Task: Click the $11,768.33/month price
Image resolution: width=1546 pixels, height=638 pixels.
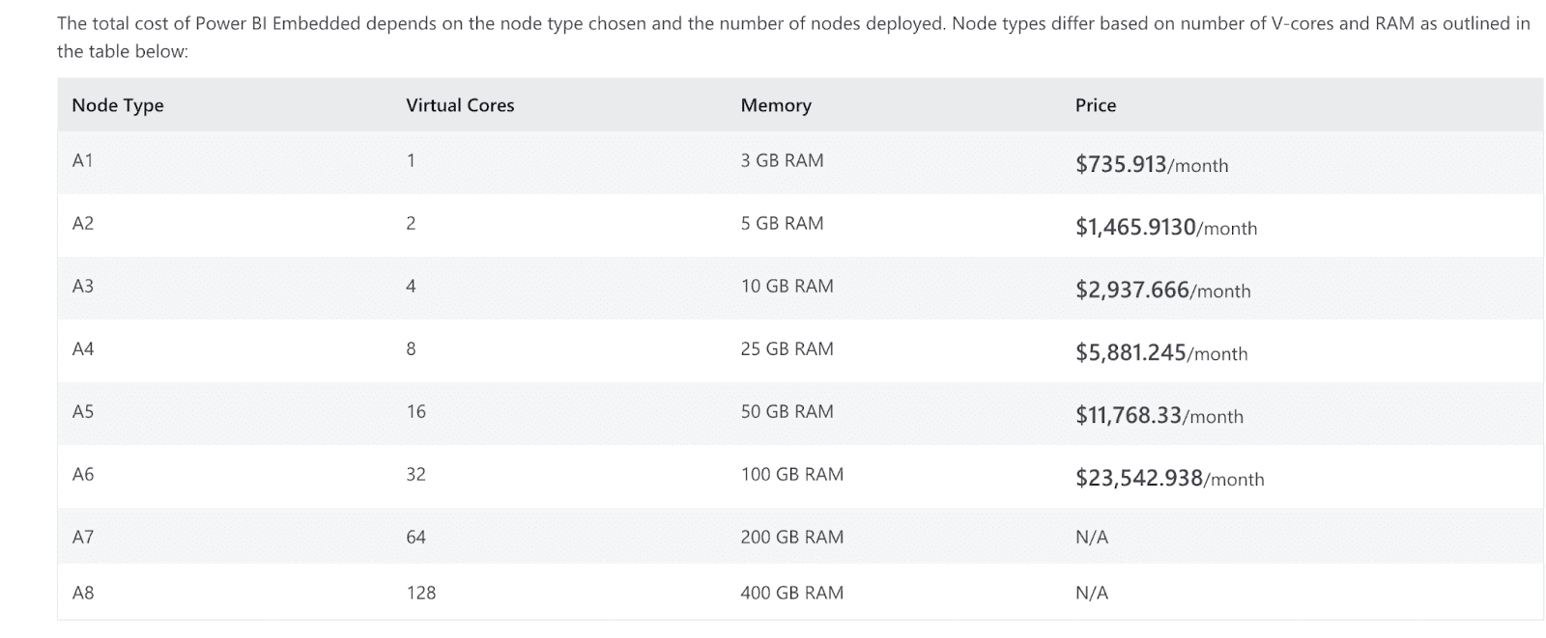Action: (x=1159, y=415)
